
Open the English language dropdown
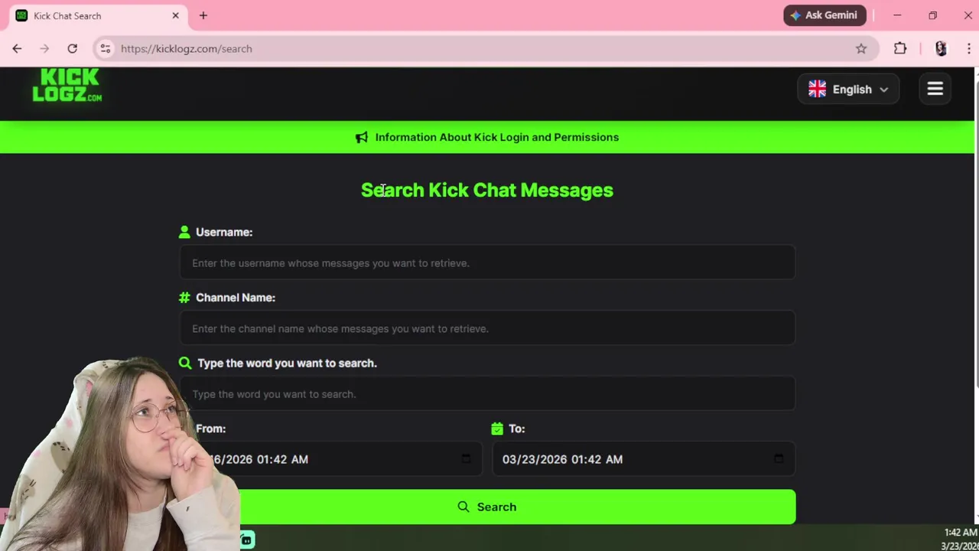848,90
